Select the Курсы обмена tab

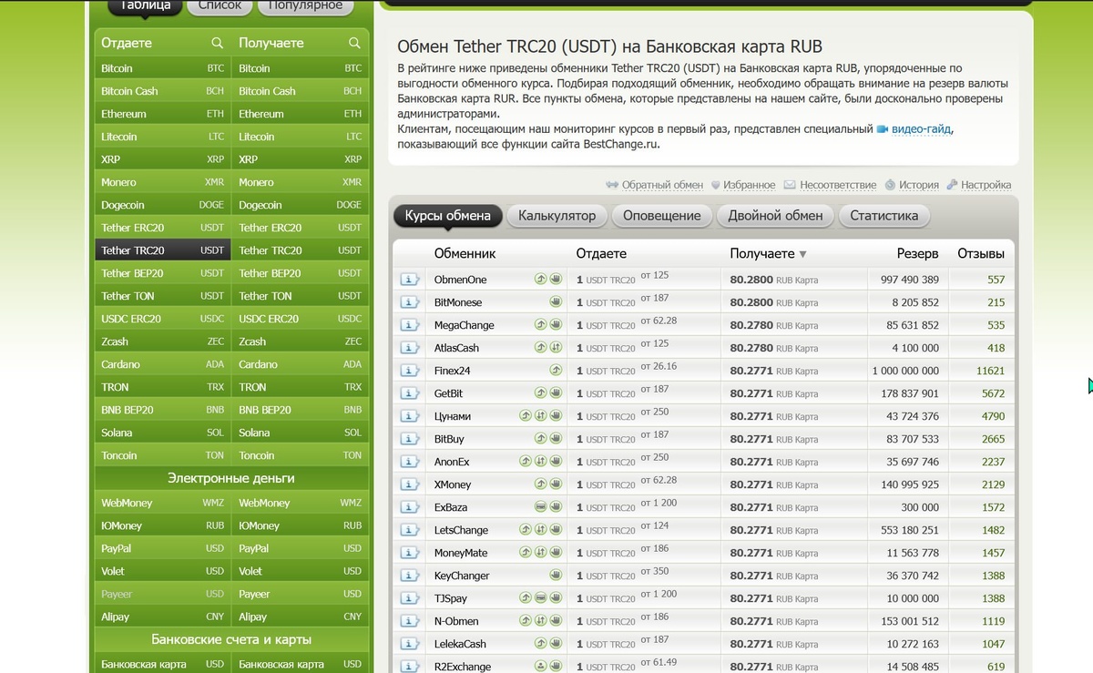coord(448,216)
